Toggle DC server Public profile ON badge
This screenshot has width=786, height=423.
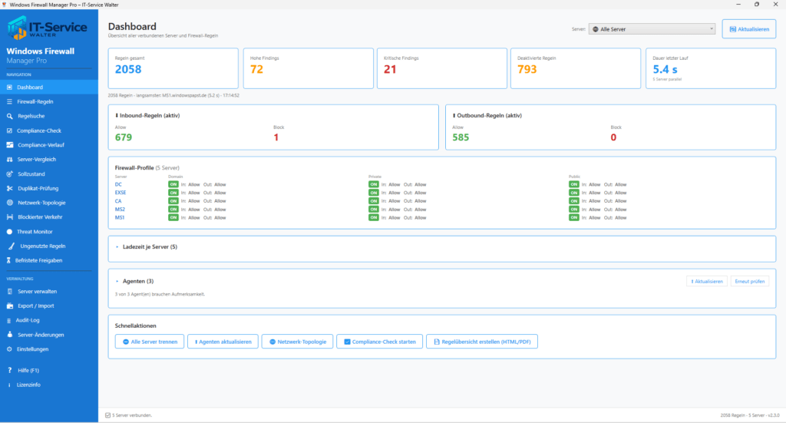point(573,184)
